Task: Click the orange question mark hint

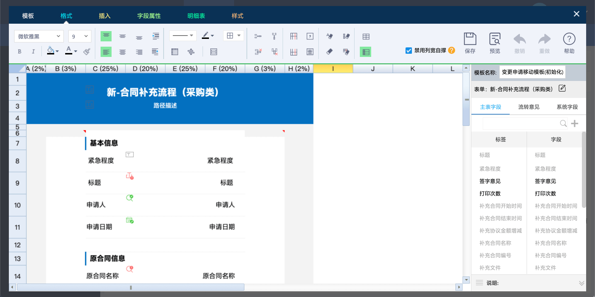Action: click(x=452, y=50)
